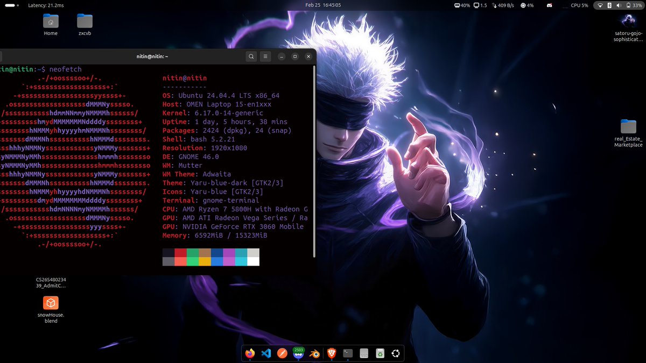This screenshot has height=363, width=646.
Task: Open the zxcvb folder on the desktop
Action: point(85,25)
